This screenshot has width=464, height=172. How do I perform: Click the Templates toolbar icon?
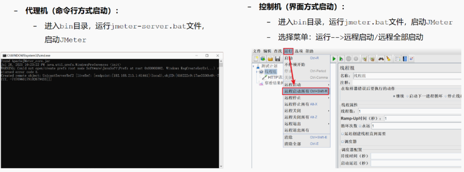tap(263, 59)
